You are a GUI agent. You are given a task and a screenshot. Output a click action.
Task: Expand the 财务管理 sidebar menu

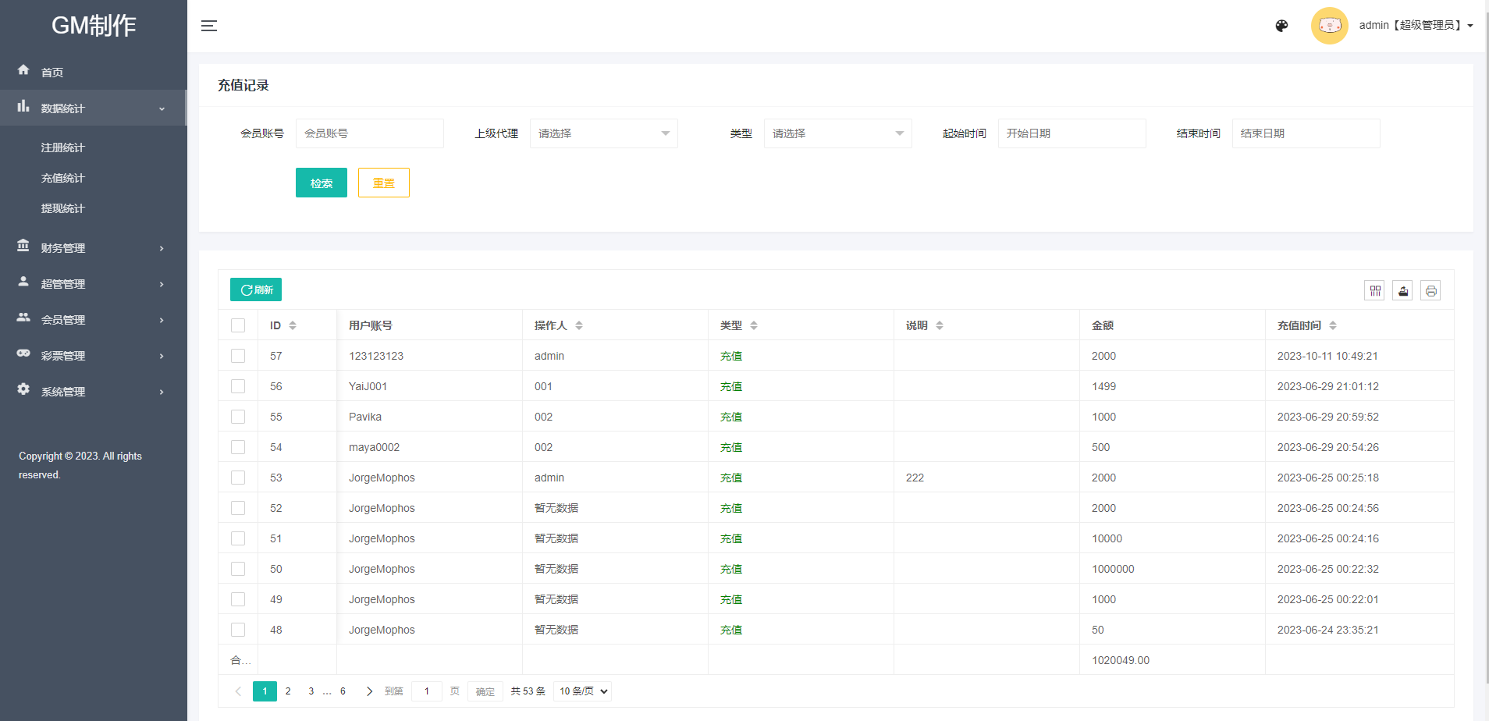tap(93, 248)
